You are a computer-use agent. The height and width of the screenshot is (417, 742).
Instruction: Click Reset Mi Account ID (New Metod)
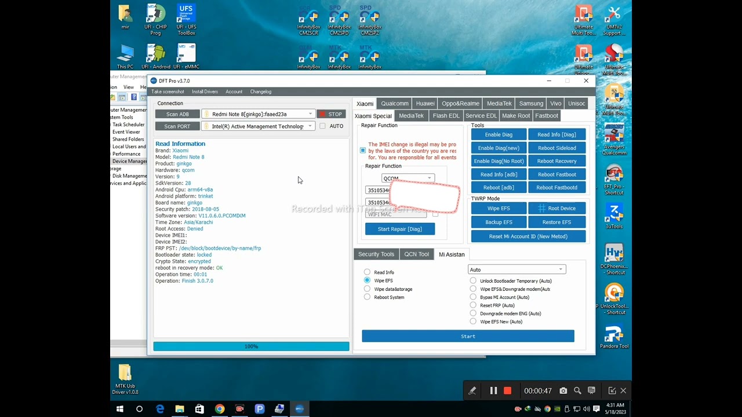pyautogui.click(x=528, y=236)
